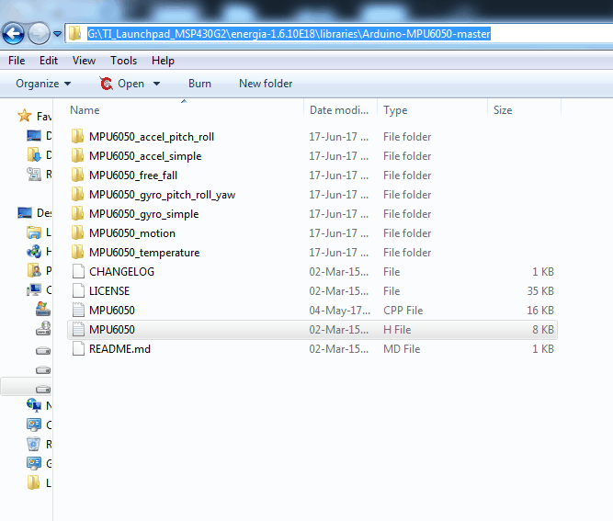613x521 pixels.
Task: Open the File menu
Action: [17, 61]
